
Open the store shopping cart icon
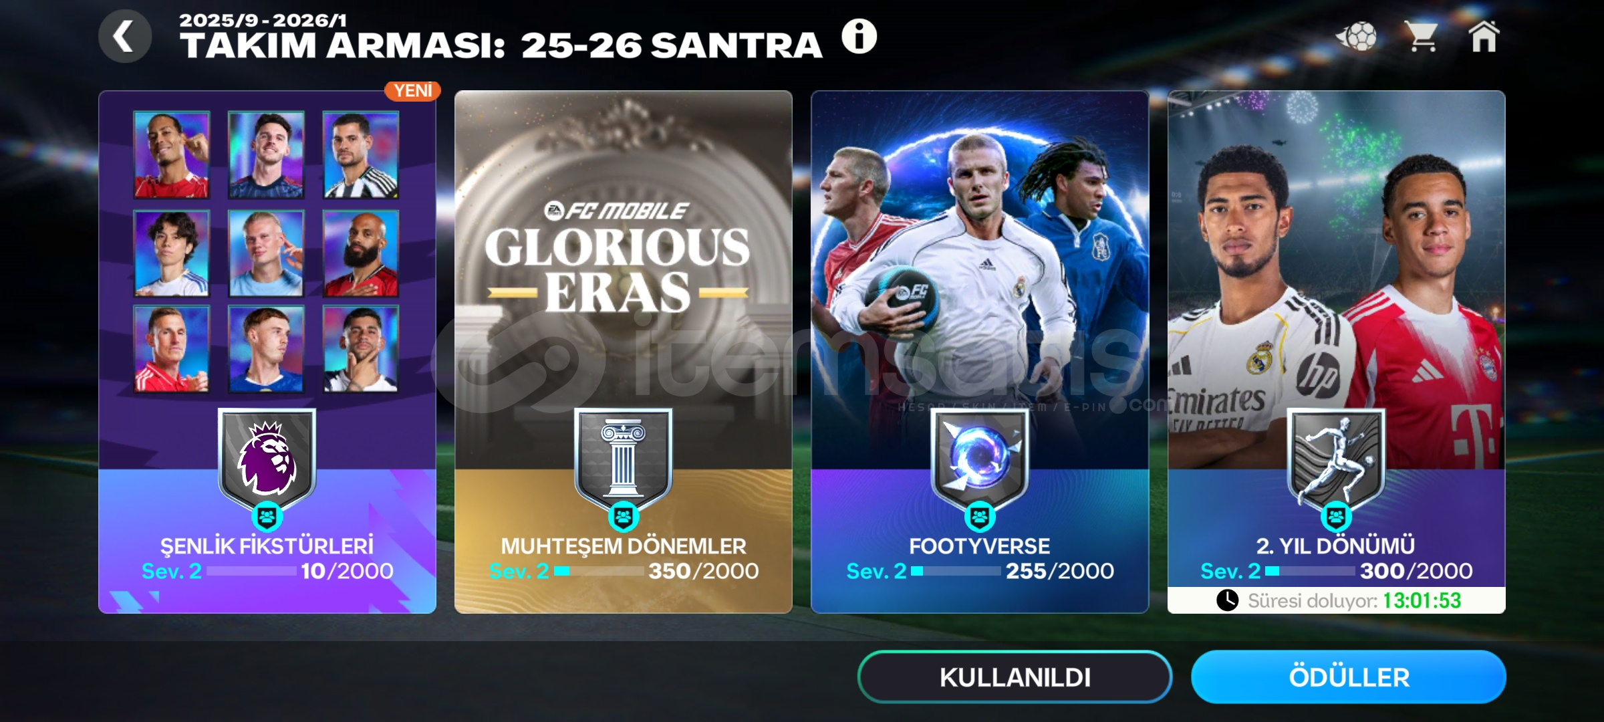tap(1422, 36)
